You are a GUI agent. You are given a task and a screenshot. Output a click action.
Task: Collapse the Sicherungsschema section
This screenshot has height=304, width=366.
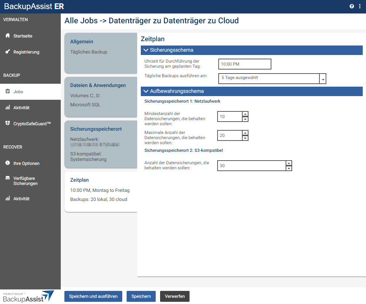coord(146,50)
